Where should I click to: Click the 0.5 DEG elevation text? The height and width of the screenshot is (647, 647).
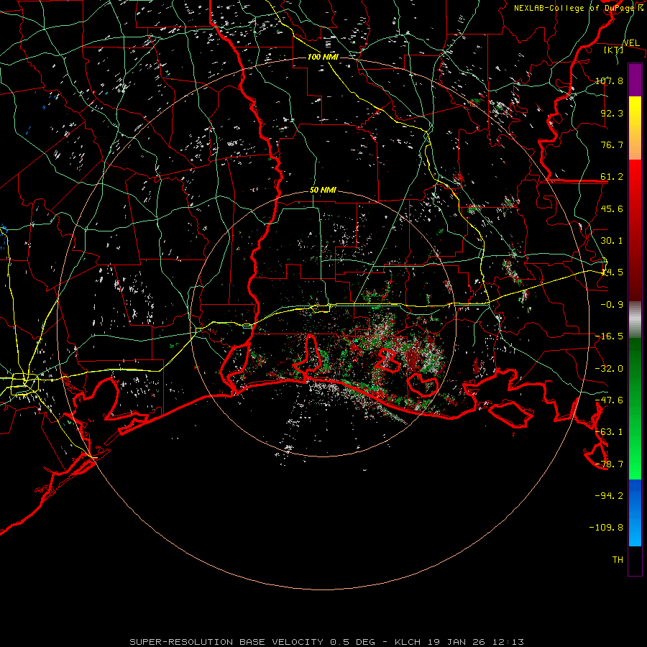coord(352,642)
